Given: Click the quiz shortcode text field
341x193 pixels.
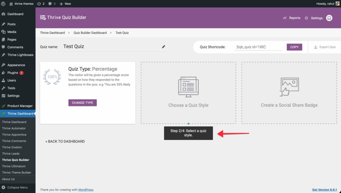Looking at the screenshot, I should [x=258, y=47].
